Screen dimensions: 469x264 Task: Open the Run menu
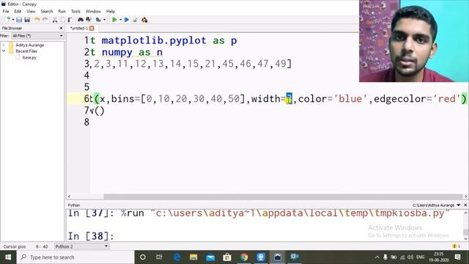pos(62,12)
